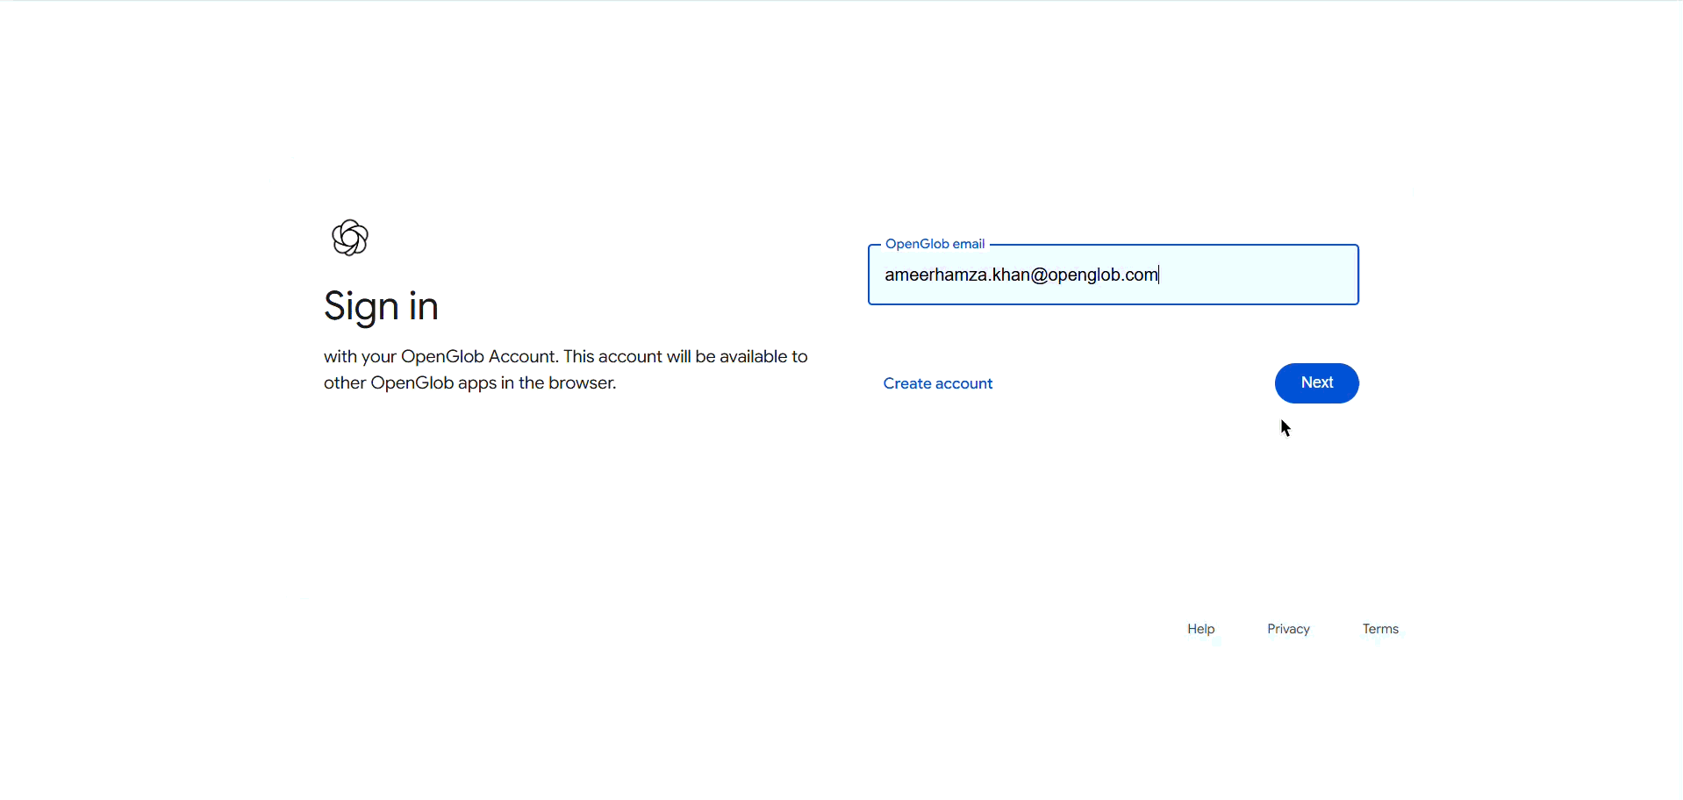This screenshot has width=1683, height=800.
Task: Click the account availability description text
Action: 565,368
